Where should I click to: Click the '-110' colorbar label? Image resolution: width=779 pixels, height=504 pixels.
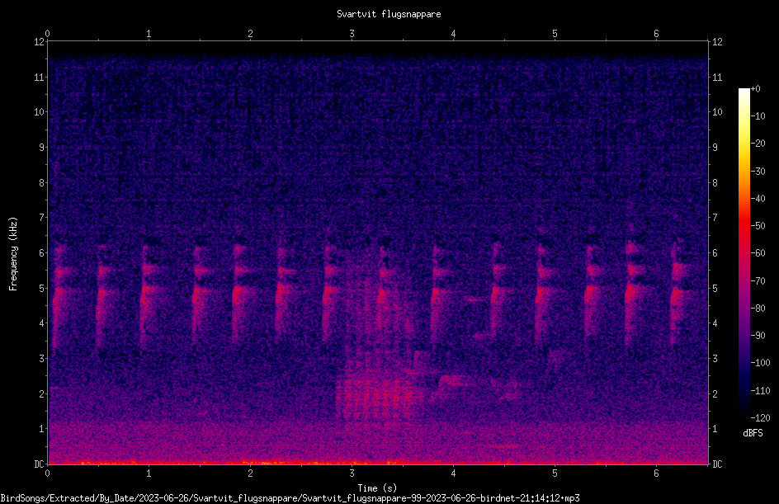pos(760,391)
